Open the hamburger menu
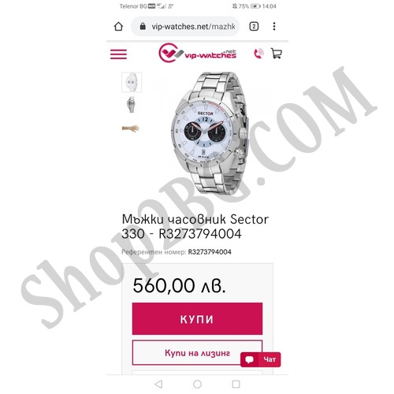The image size is (394, 394). coord(118,54)
